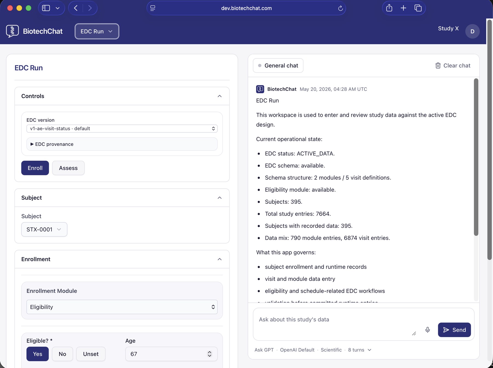Click the Age number field

(171, 354)
